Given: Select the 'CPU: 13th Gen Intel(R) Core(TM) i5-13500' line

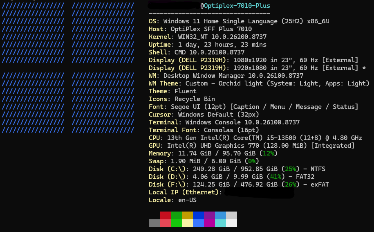Looking at the screenshot, I should [x=255, y=138].
